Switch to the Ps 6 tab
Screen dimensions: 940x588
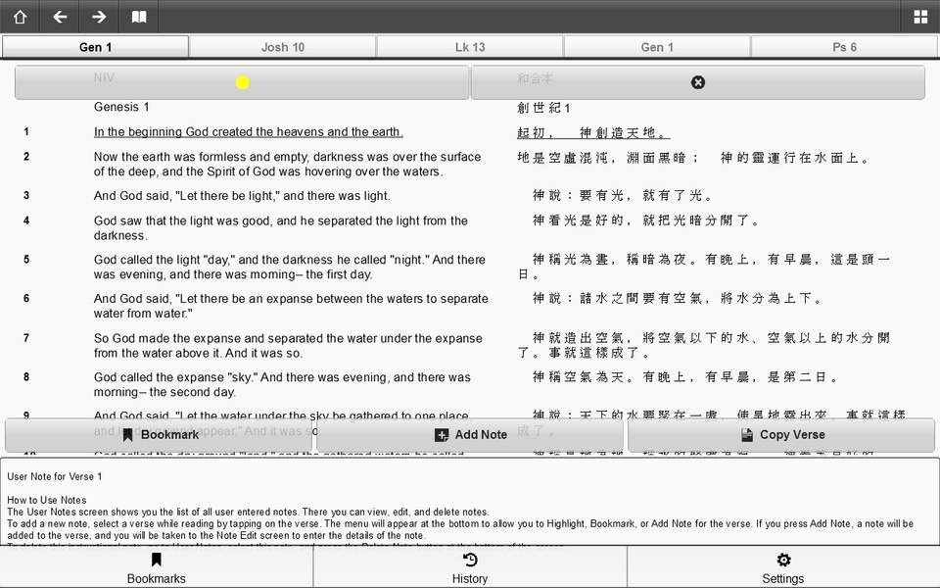click(x=844, y=47)
